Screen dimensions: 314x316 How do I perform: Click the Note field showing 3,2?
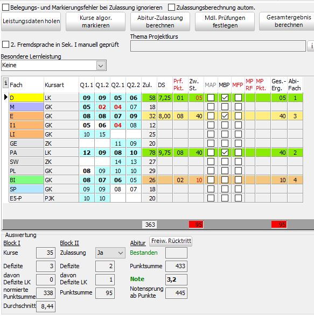pyautogui.click(x=176, y=279)
